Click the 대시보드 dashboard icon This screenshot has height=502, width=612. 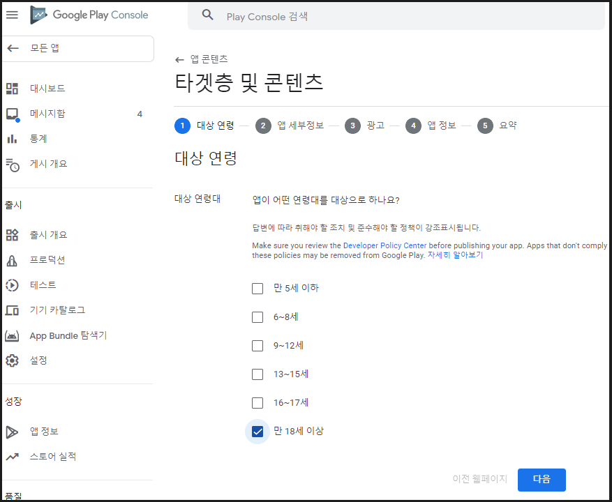pos(12,89)
